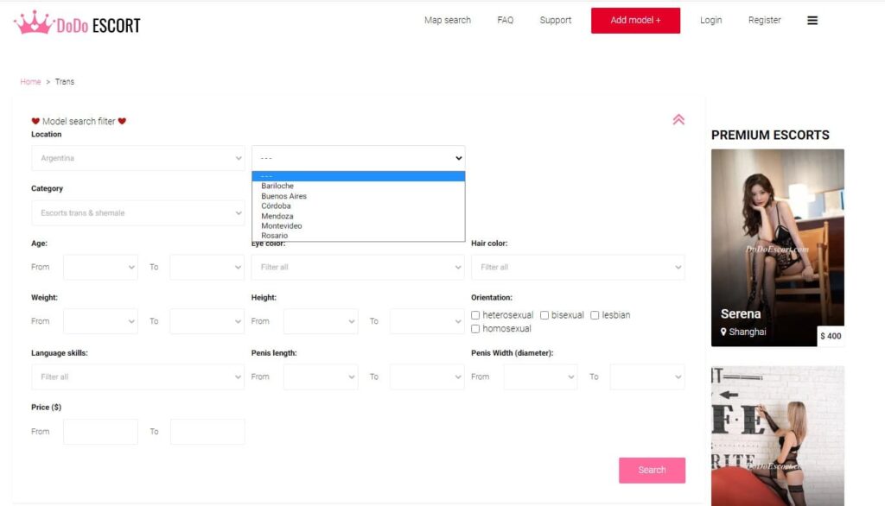Screen dimensions: 885x506
Task: Open the hamburger menu in the header
Action: (812, 21)
